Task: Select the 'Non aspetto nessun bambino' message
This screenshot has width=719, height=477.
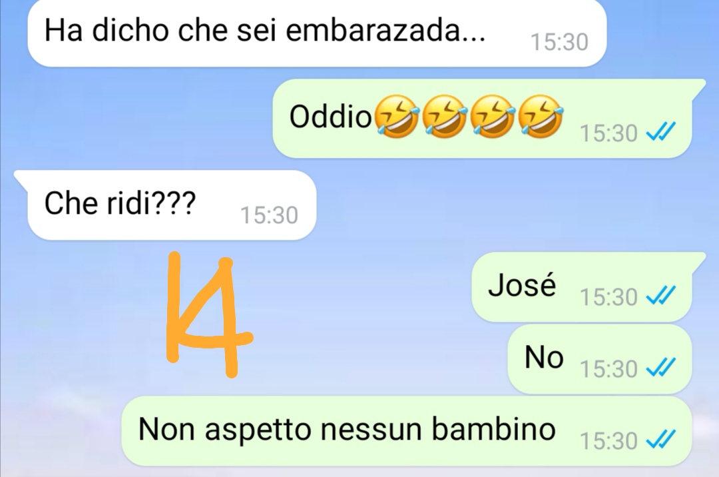Action: click(407, 431)
